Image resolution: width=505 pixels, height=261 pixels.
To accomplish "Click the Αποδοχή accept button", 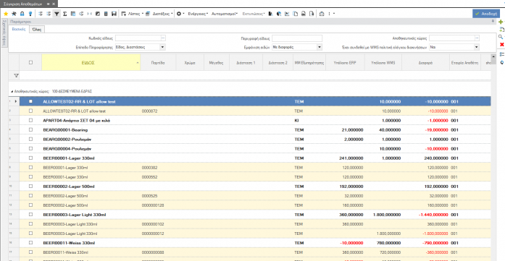I will click(486, 14).
